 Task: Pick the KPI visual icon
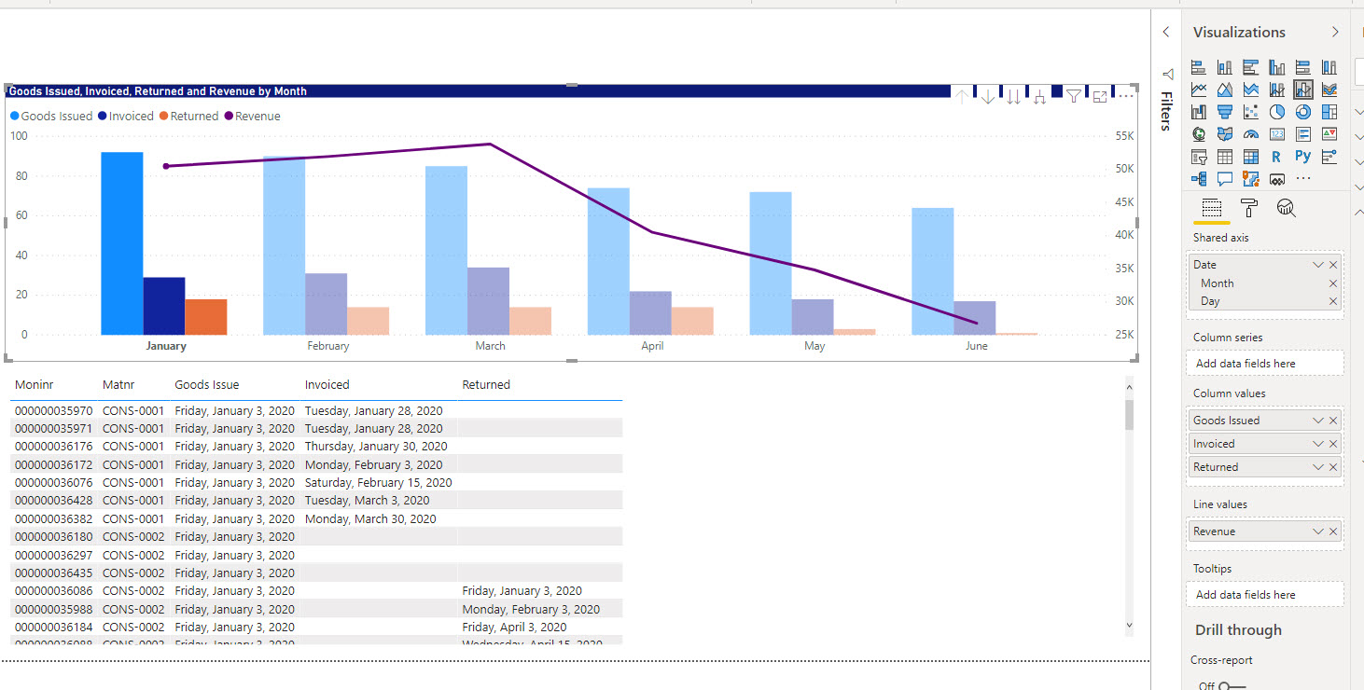(x=1329, y=134)
